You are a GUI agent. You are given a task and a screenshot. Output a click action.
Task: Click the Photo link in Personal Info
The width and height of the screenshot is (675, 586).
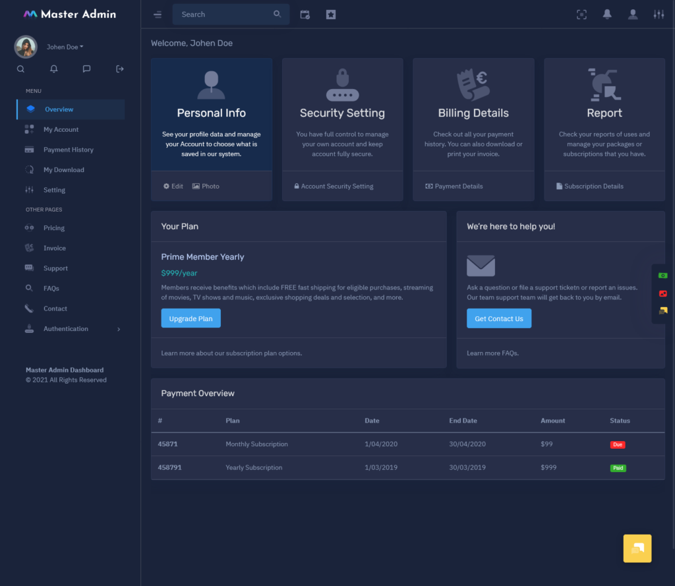206,186
